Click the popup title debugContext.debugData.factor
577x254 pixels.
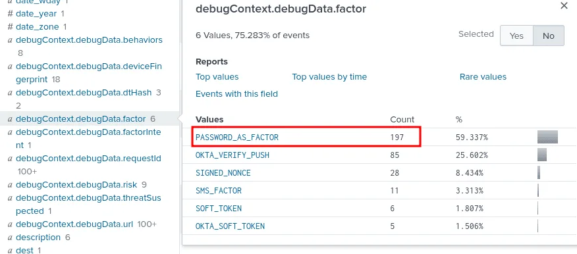coord(281,9)
